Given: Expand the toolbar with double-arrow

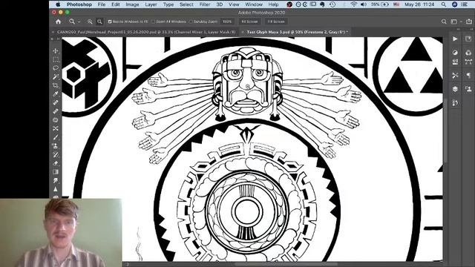Looking at the screenshot, I should (x=58, y=39).
